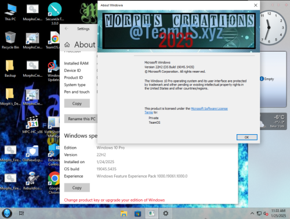Click the About Windows title bar text
Screen dimensions: 290x219
coord(111,5)
